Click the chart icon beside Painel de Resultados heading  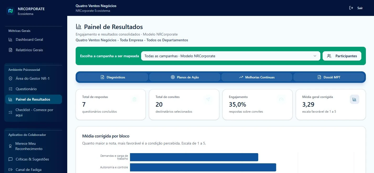click(79, 26)
